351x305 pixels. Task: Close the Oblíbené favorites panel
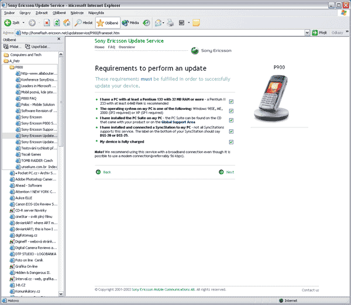[59, 39]
